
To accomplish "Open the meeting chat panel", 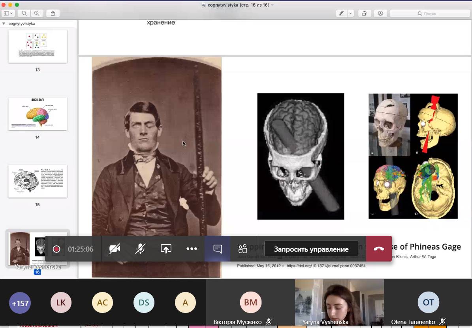I will pyautogui.click(x=217, y=249).
